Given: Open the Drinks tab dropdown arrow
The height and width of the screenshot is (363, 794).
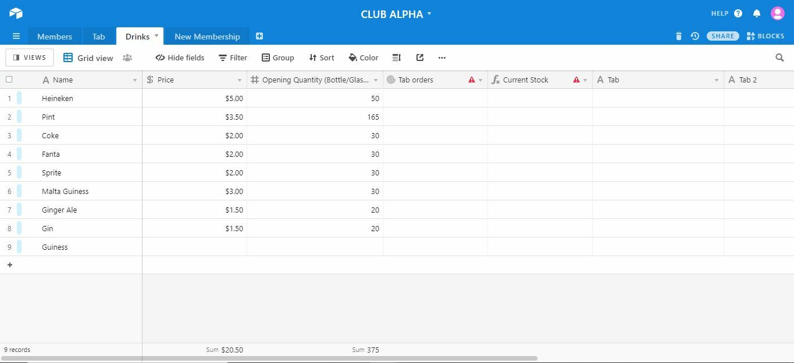Looking at the screenshot, I should [156, 35].
